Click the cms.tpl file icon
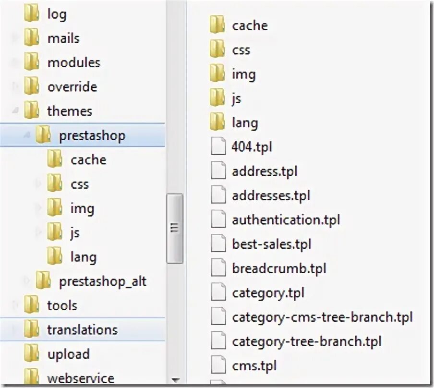Screen dimensions: 434x388 [218, 365]
